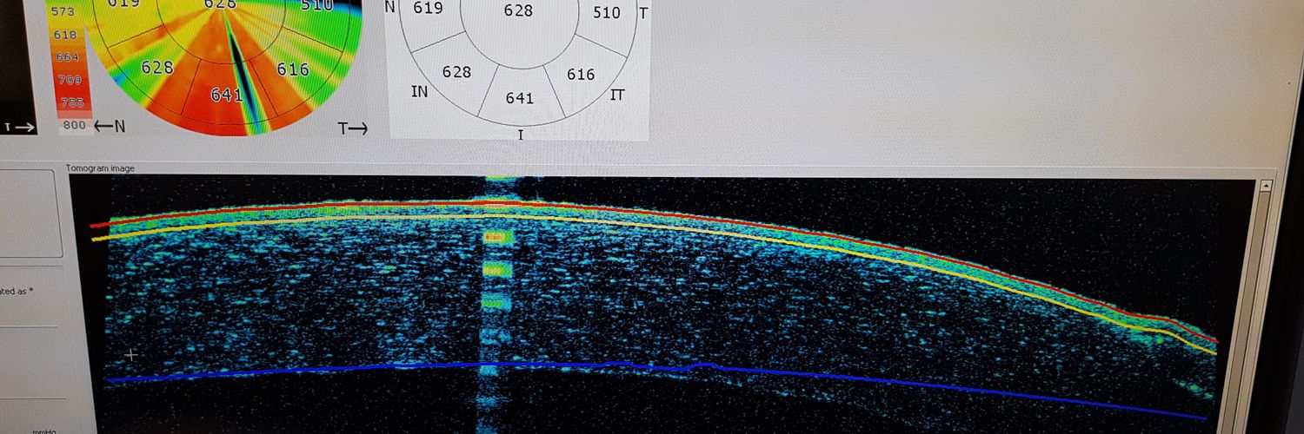Image resolution: width=1304 pixels, height=434 pixels.
Task: Click the 800 value below the color scale
Action: point(75,126)
